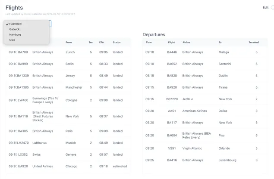Select departure flight BA446
This screenshot has width=274, height=179.
172,52
